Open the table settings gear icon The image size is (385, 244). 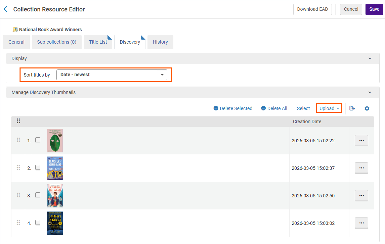coord(367,108)
